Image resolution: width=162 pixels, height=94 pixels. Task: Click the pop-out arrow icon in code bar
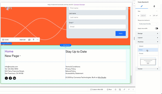click(x=129, y=89)
